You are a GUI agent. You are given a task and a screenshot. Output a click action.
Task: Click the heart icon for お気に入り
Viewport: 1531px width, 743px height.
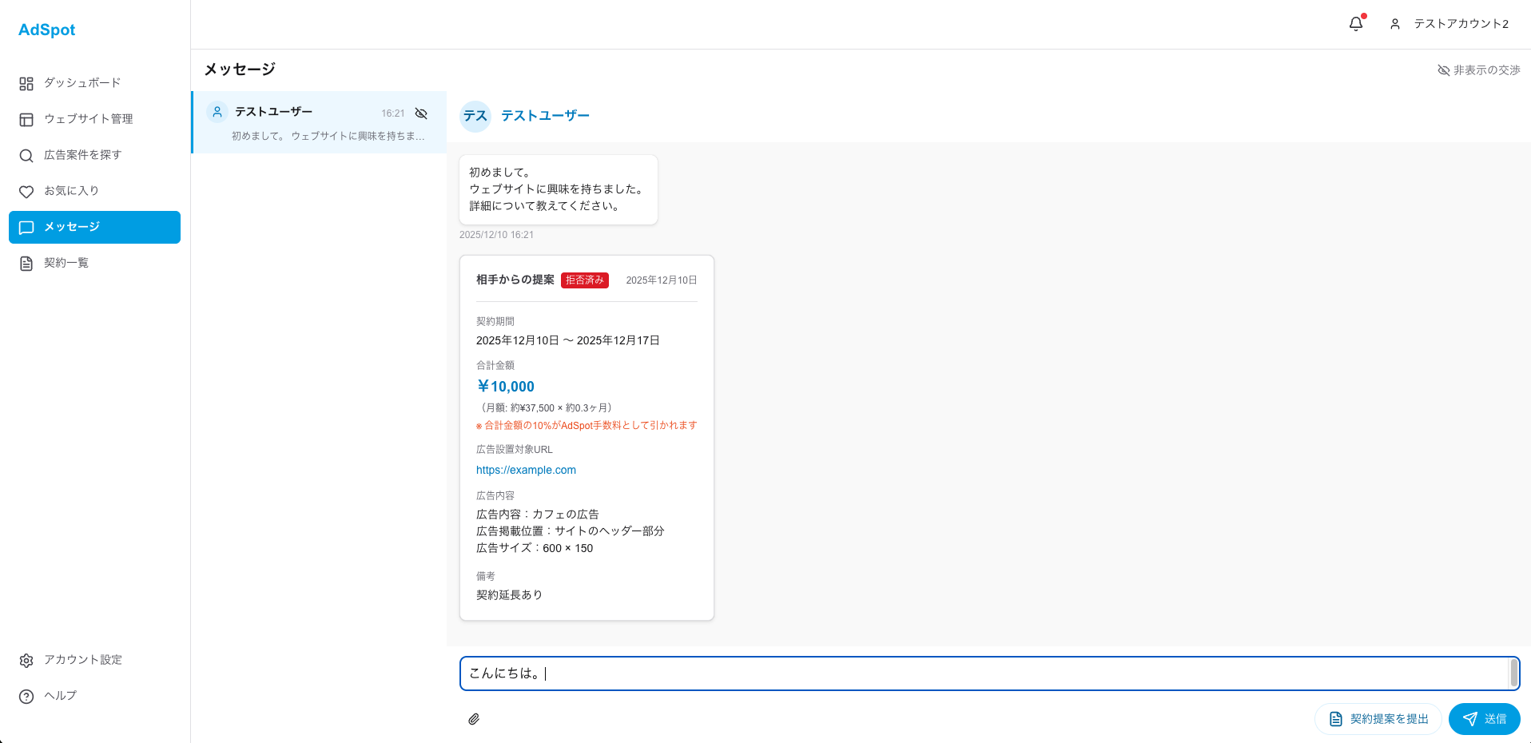click(x=26, y=192)
